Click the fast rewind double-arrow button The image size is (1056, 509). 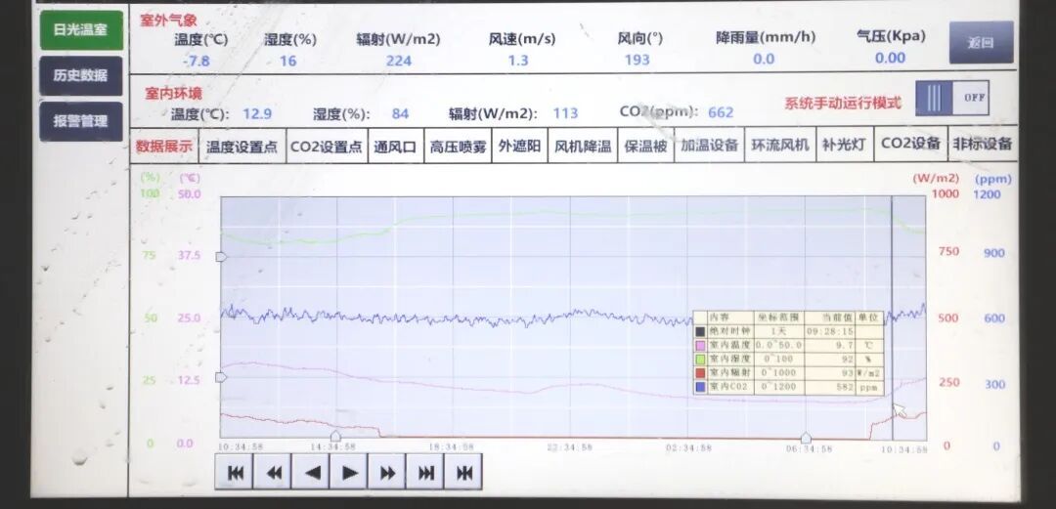coord(273,473)
